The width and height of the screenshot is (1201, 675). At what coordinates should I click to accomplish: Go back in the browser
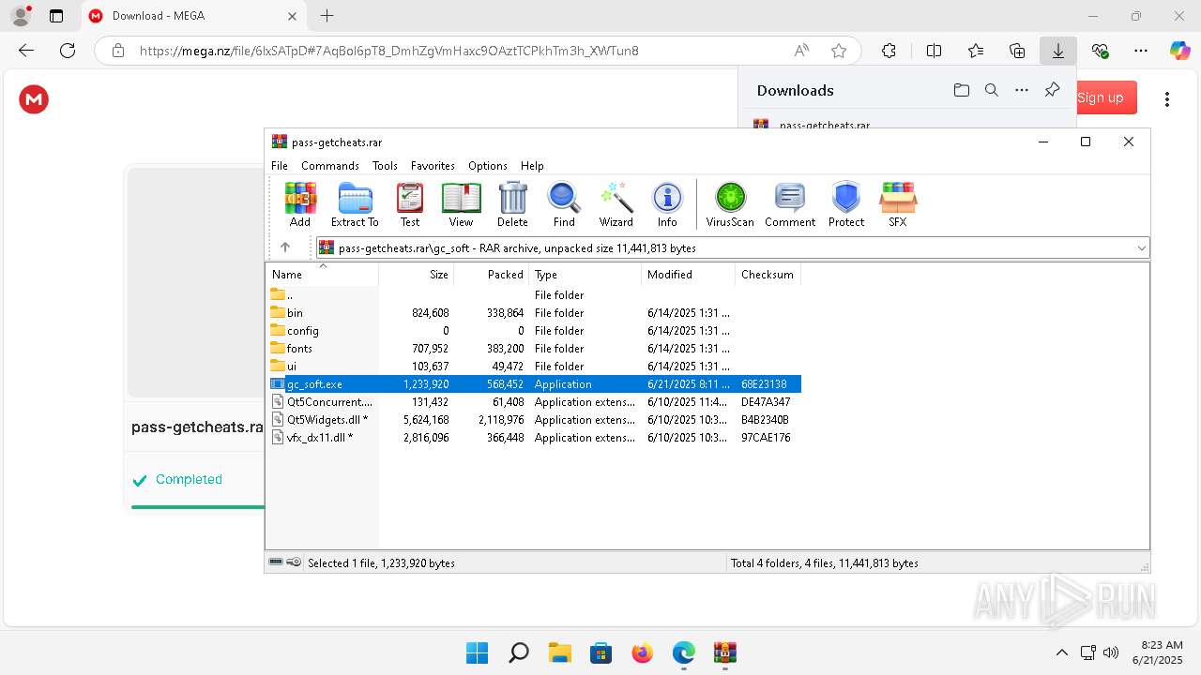pos(26,51)
